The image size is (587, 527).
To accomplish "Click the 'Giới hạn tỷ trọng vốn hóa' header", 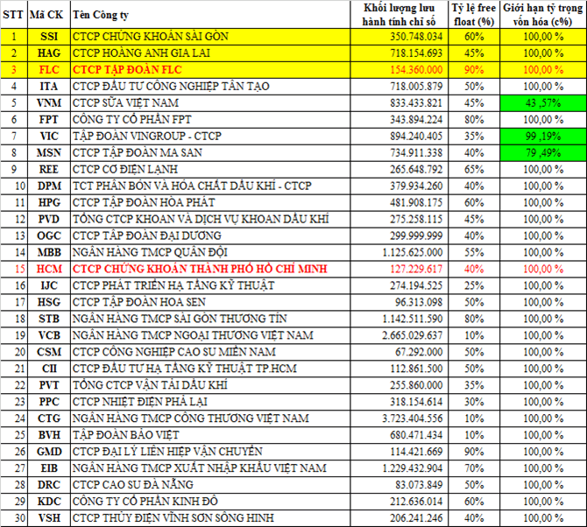I will tap(543, 15).
